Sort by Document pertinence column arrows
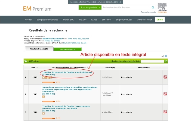The image size is (191, 121). click(x=87, y=67)
